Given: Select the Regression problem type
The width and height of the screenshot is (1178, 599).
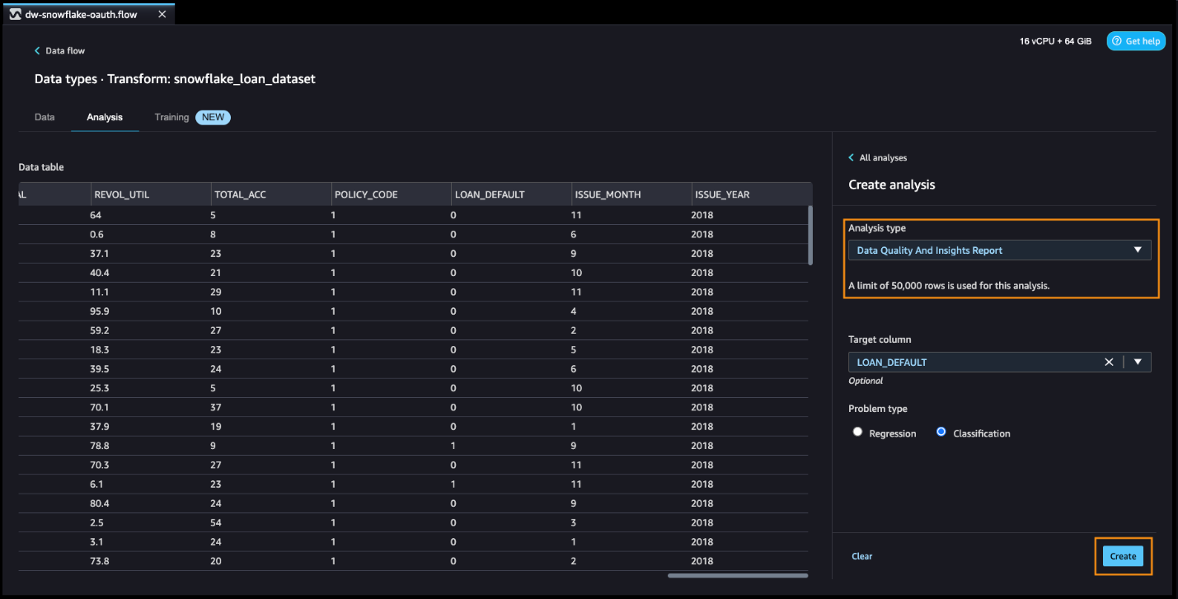Looking at the screenshot, I should coord(858,432).
